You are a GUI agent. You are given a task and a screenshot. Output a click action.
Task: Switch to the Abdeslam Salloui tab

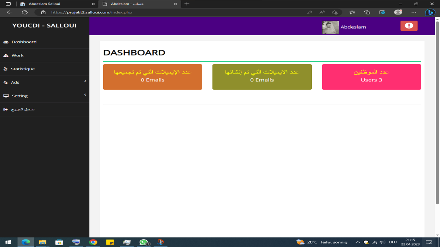coord(57,4)
